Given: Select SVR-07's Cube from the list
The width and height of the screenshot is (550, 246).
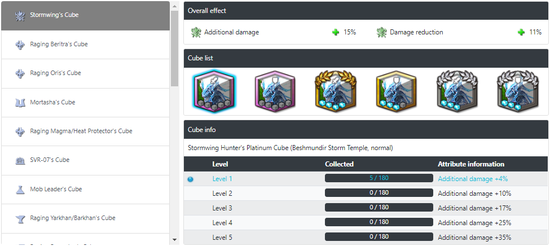Looking at the screenshot, I should pos(85,160).
